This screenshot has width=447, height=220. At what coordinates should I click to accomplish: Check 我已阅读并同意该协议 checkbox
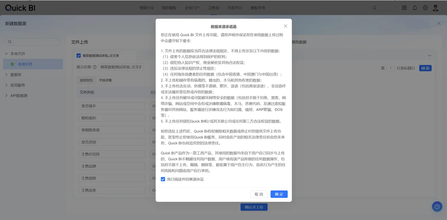pyautogui.click(x=163, y=179)
